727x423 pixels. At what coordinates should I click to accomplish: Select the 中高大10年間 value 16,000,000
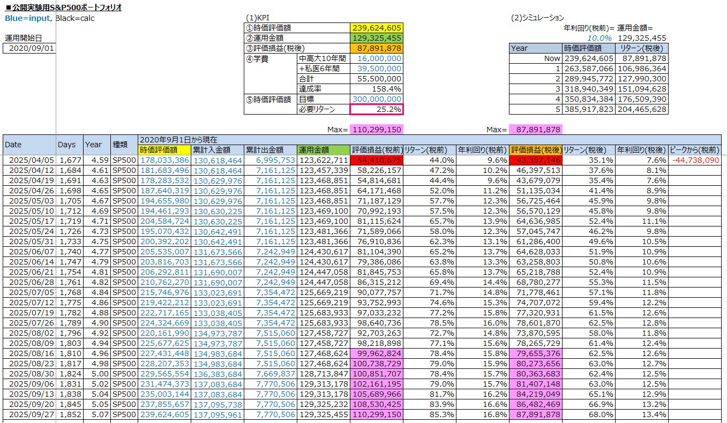(377, 58)
